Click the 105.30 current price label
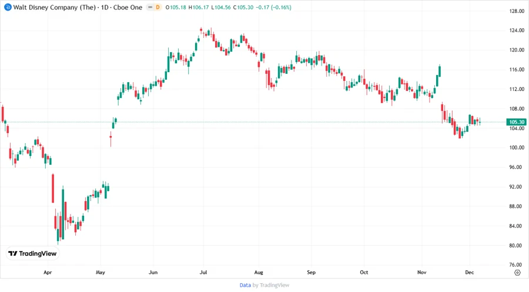Screen dimensions: 529x292 click(x=516, y=122)
